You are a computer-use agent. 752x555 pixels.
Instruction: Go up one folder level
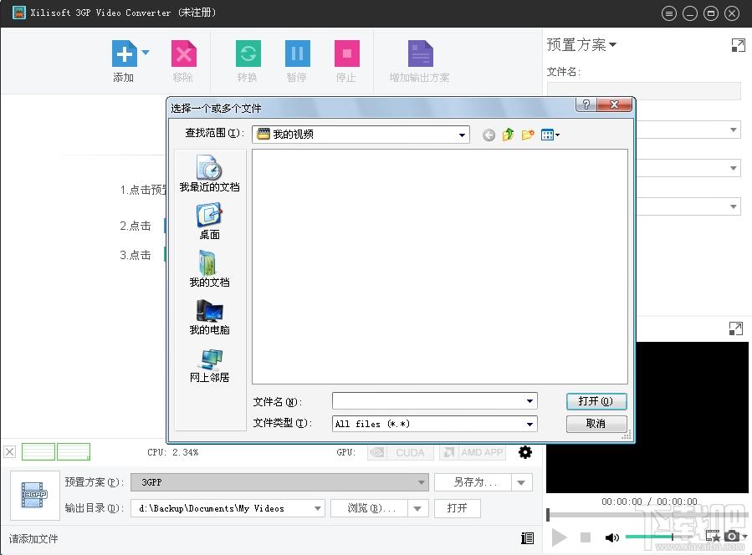[508, 135]
